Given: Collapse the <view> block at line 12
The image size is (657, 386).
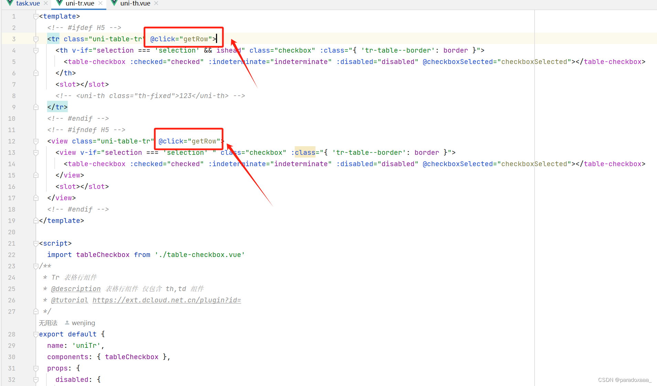Looking at the screenshot, I should 36,141.
